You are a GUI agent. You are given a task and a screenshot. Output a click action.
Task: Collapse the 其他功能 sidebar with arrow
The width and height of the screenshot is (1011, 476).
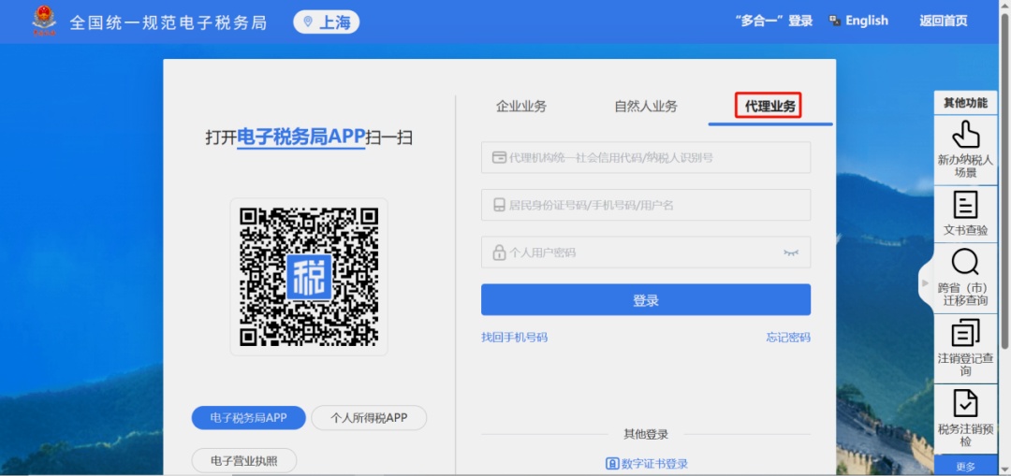coord(926,282)
